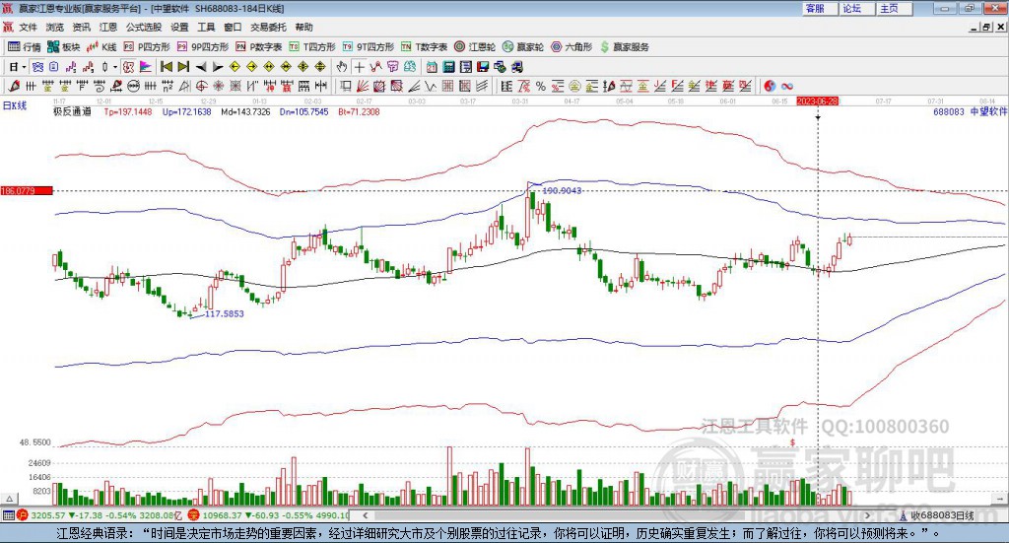Image resolution: width=1009 pixels, height=543 pixels.
Task: Open the 行情 quotes view
Action: tap(24, 47)
